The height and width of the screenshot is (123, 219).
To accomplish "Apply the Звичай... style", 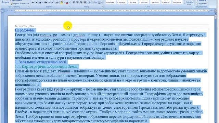I will coord(166,2).
